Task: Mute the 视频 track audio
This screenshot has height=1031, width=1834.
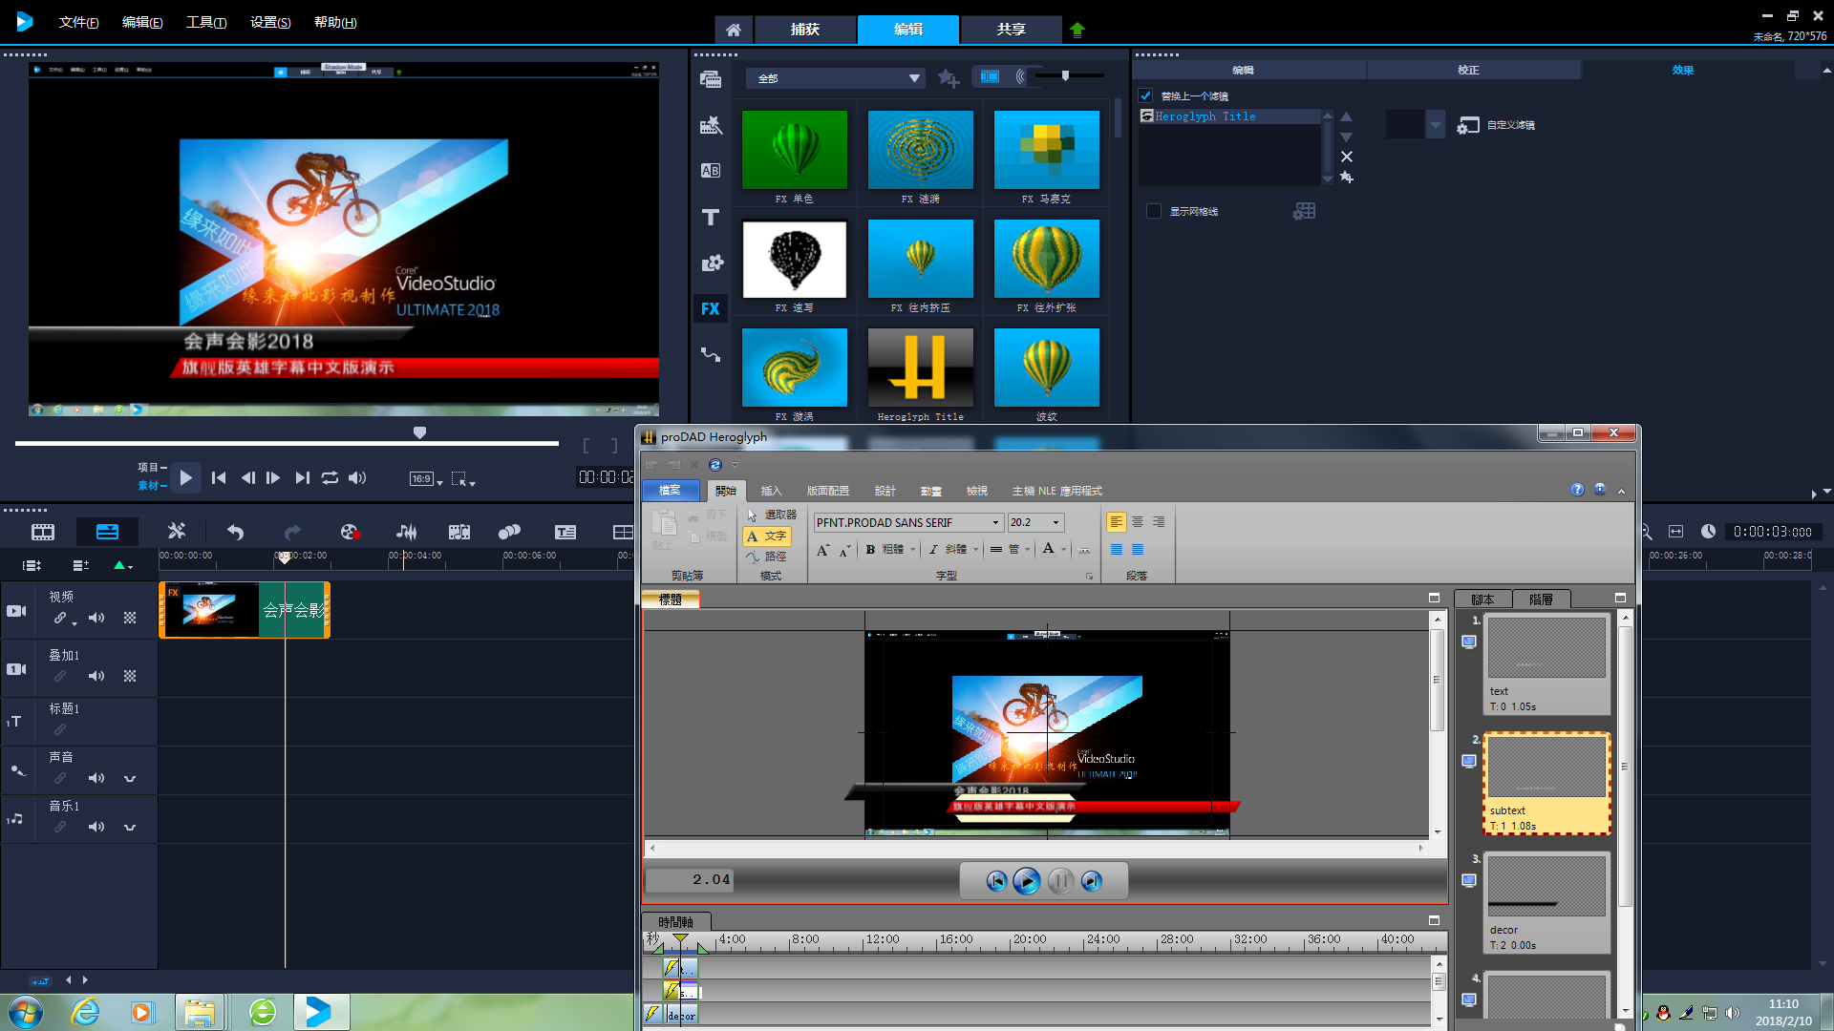Action: click(x=96, y=618)
